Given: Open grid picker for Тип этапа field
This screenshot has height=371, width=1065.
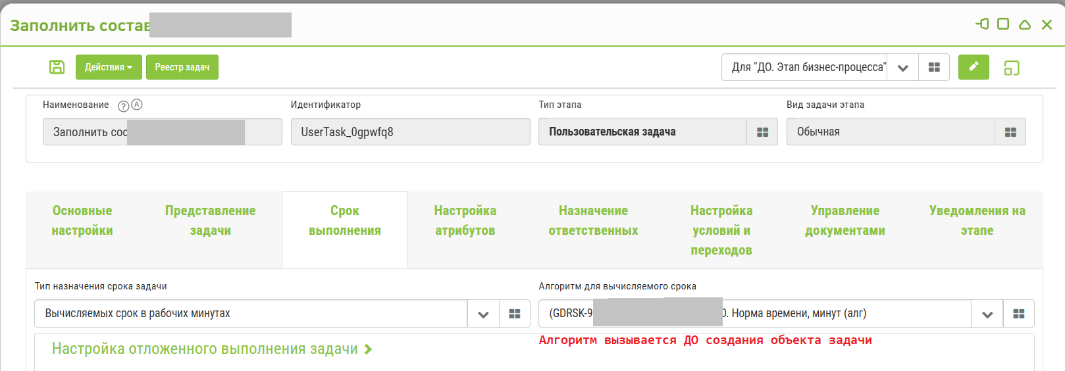Looking at the screenshot, I should 762,132.
